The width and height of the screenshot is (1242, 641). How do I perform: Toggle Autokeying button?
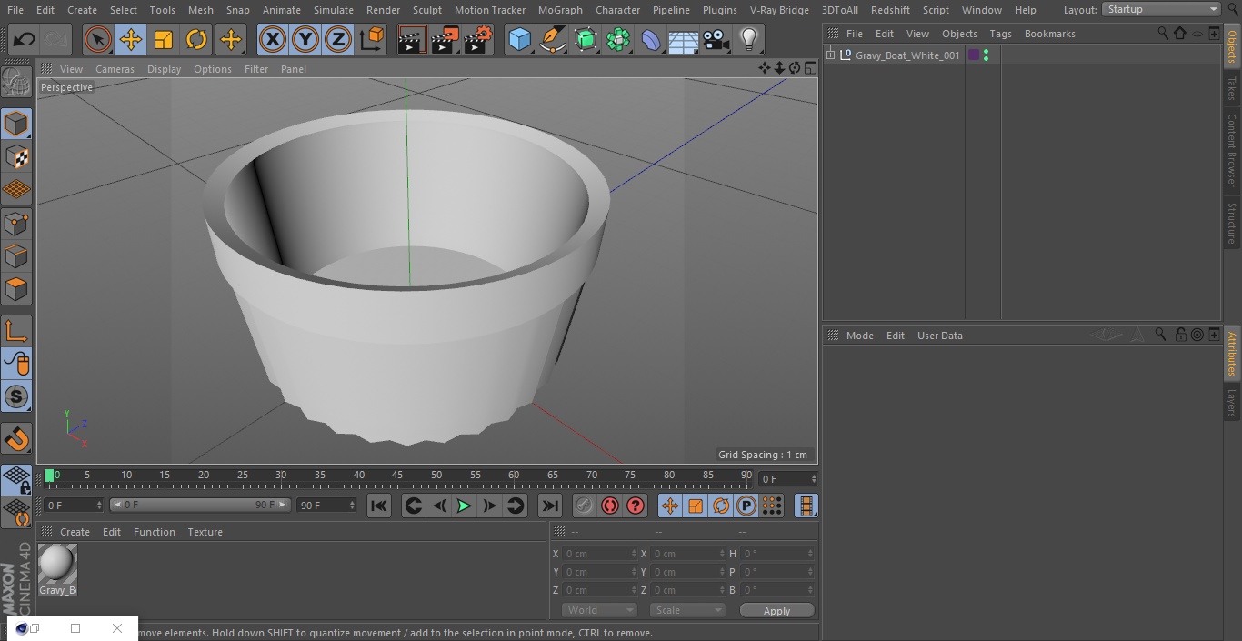(x=610, y=506)
